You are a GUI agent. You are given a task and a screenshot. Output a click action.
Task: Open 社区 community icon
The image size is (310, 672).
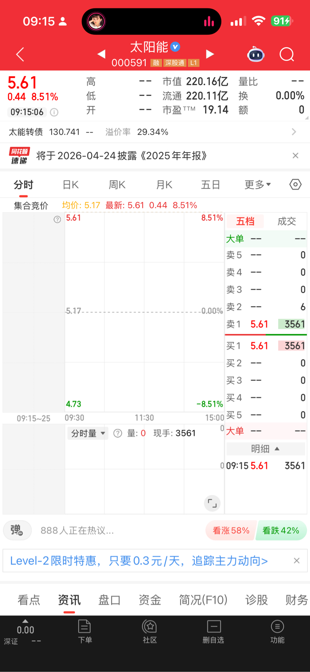coord(150,632)
